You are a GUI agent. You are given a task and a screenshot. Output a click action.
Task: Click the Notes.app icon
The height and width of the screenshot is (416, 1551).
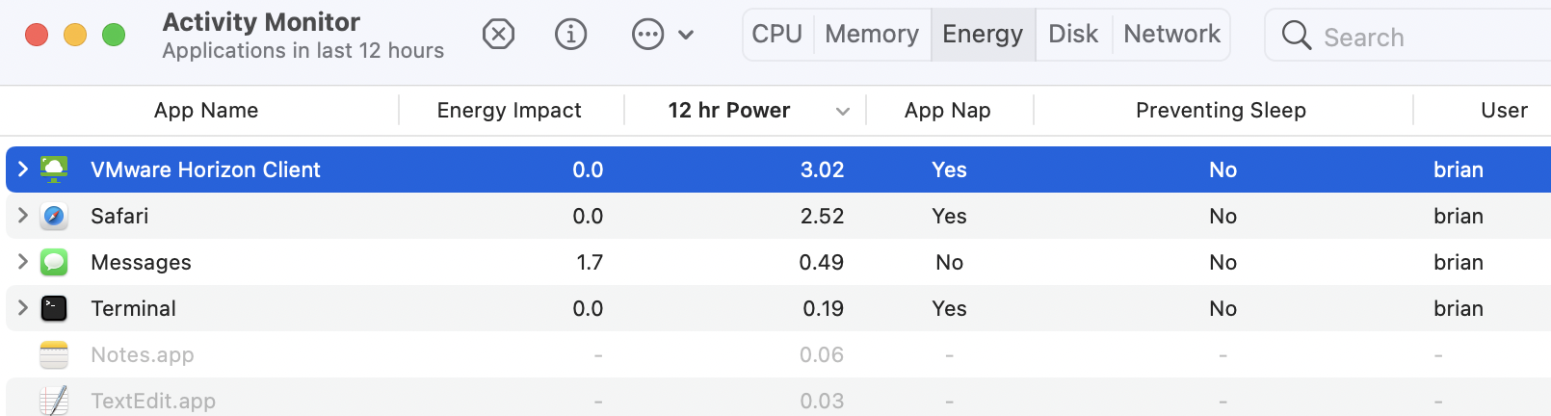tap(54, 354)
